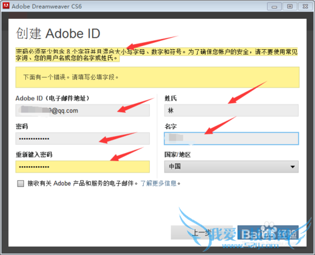Click the Adobe ID email address field
Viewport: 315px width, 255px height.
pos(83,110)
